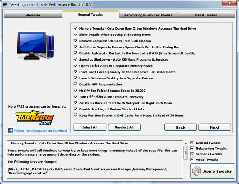Click the Unselect All button
Viewport: 239px width, 184px height.
click(124, 127)
